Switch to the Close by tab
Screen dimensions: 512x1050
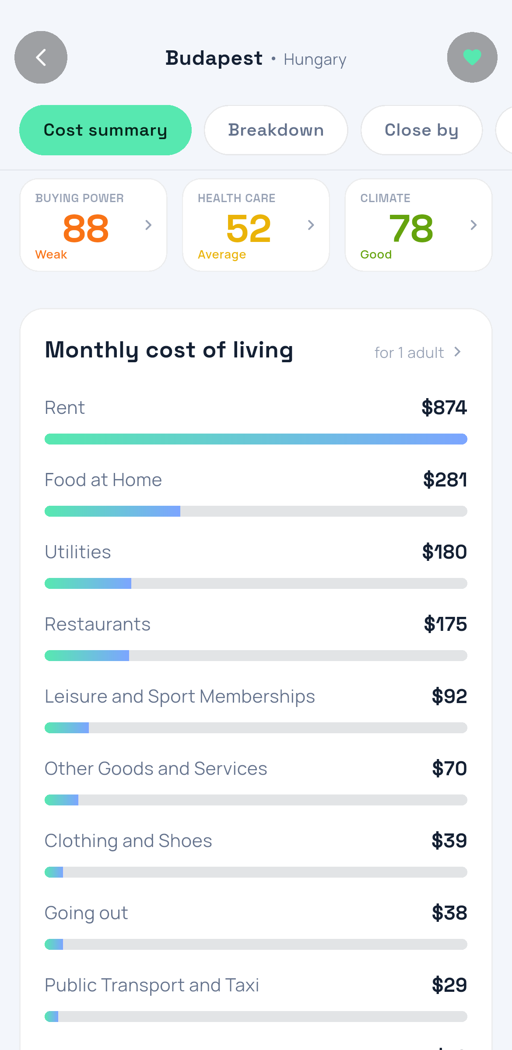click(421, 130)
